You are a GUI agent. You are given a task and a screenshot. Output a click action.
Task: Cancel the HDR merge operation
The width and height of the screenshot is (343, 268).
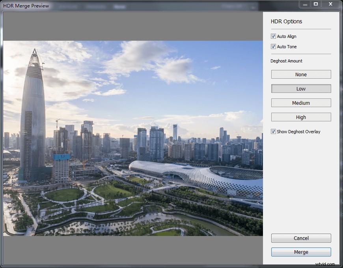coord(301,238)
